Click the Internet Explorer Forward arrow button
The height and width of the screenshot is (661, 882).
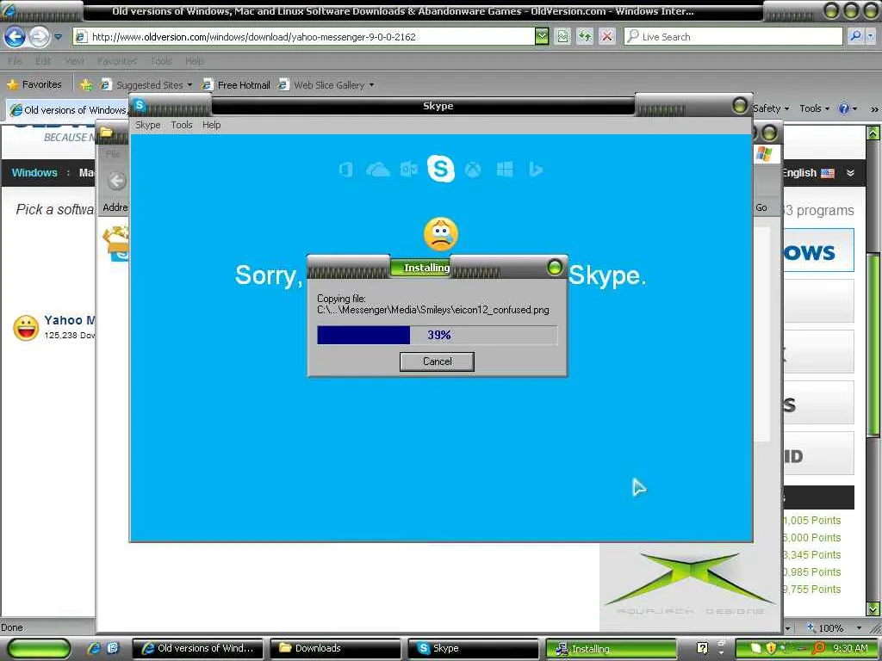pyautogui.click(x=39, y=37)
